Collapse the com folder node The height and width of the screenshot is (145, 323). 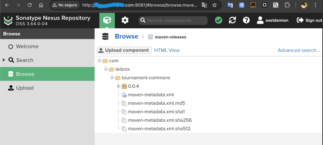[x=100, y=60]
